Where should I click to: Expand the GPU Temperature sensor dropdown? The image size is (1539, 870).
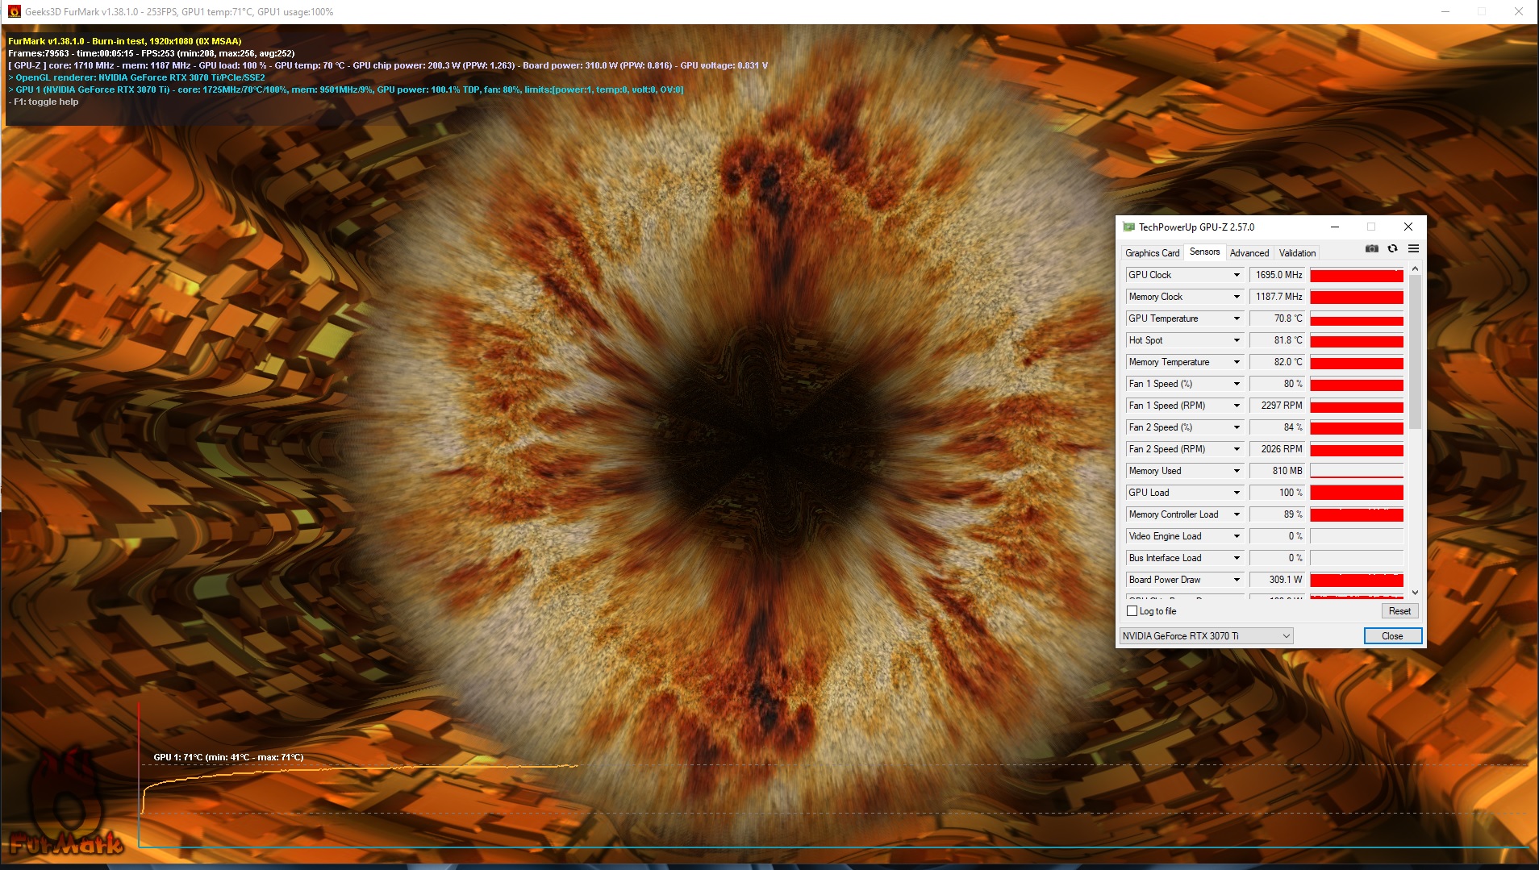click(1237, 318)
